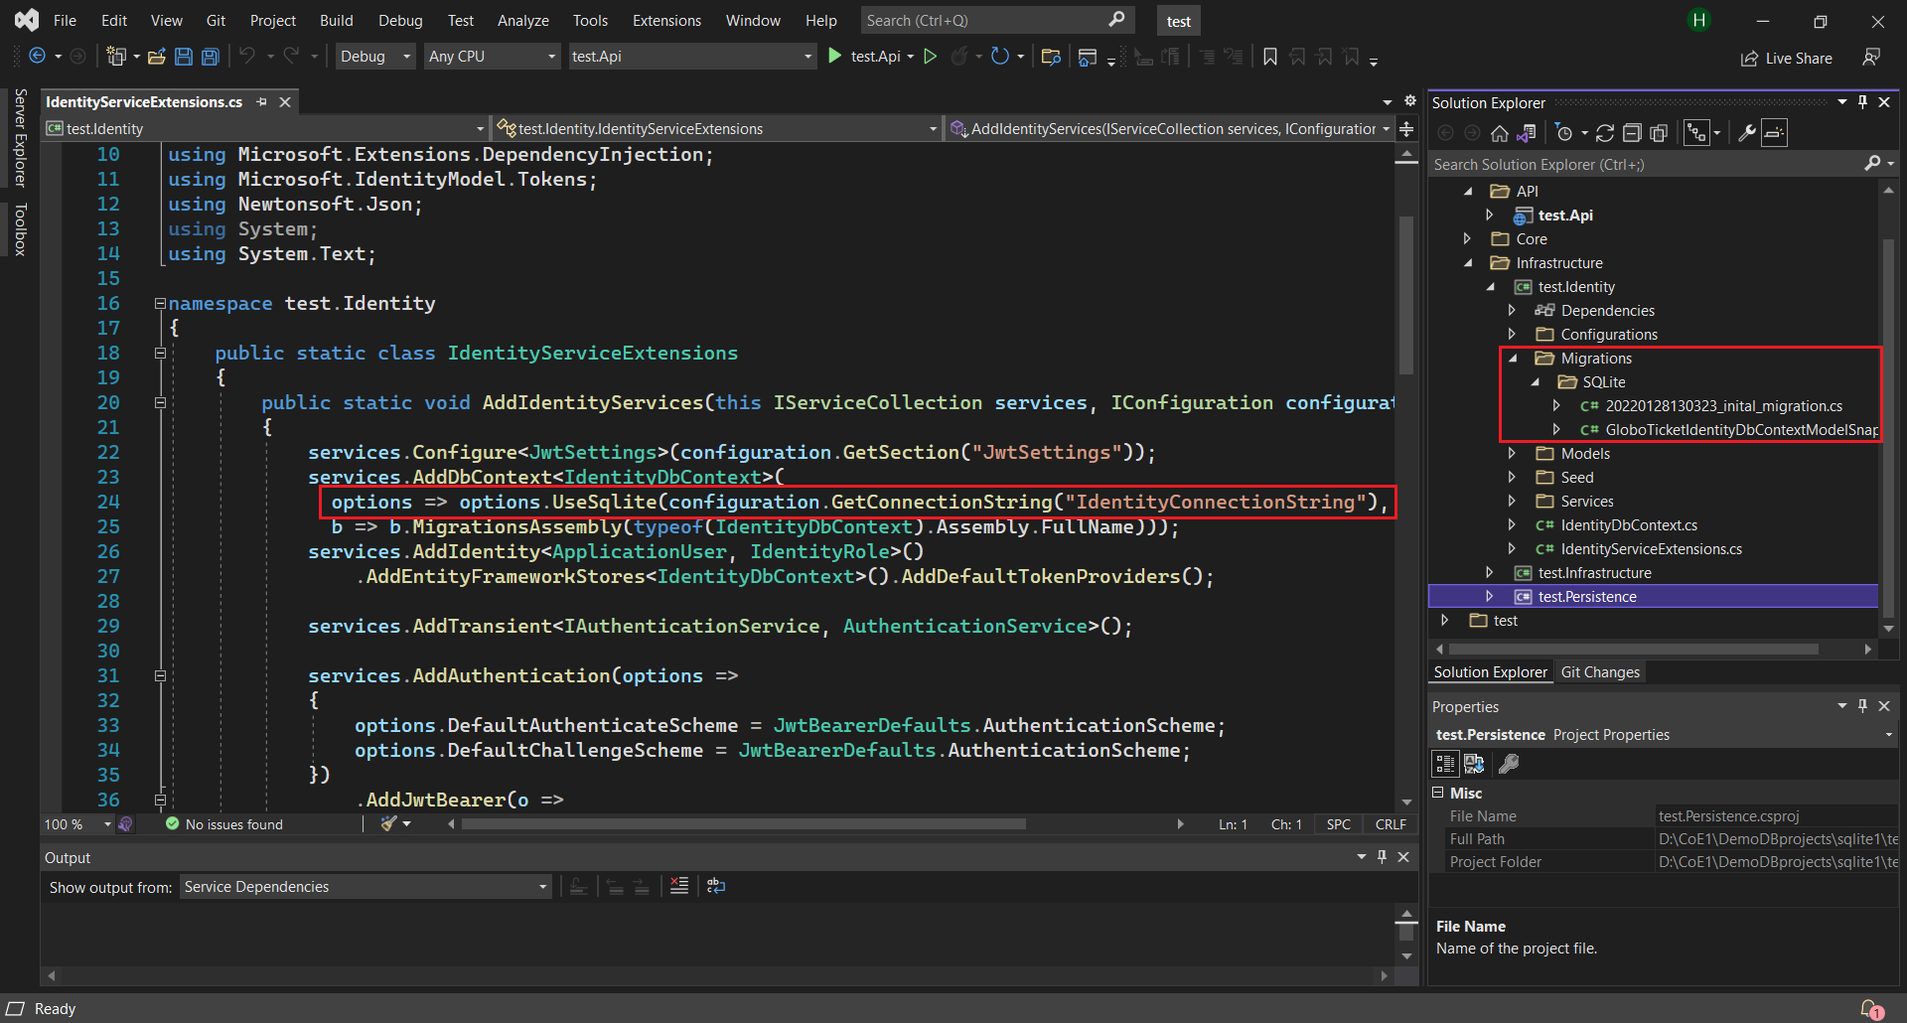This screenshot has height=1023, width=1907.
Task: Click the Find in Files toolbar icon
Action: pyautogui.click(x=1051, y=57)
